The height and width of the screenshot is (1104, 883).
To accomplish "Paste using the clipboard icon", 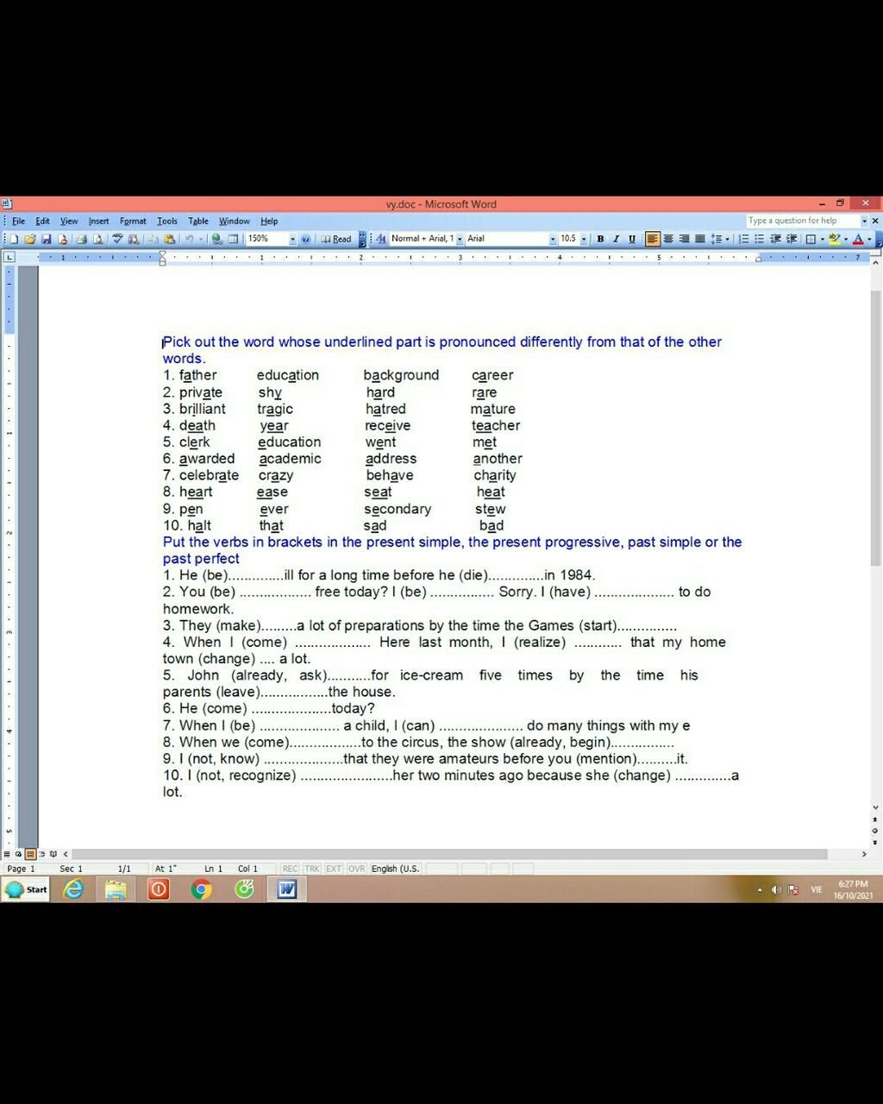I will (x=170, y=239).
